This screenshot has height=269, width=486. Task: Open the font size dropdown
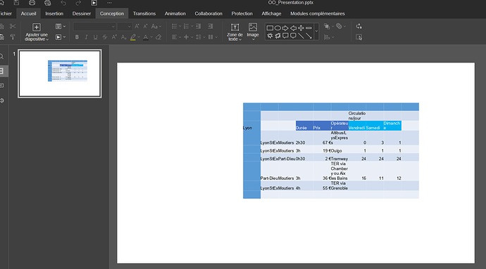pos(125,27)
